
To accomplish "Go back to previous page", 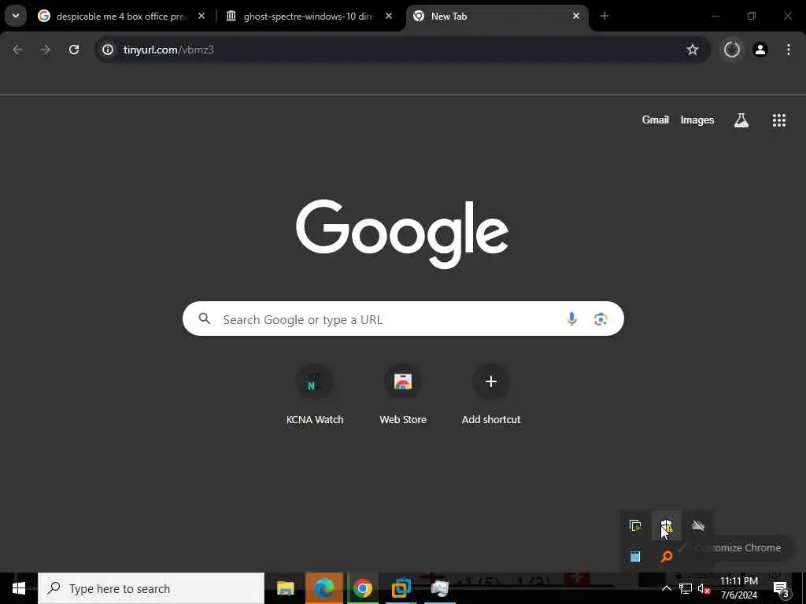I will tap(17, 50).
